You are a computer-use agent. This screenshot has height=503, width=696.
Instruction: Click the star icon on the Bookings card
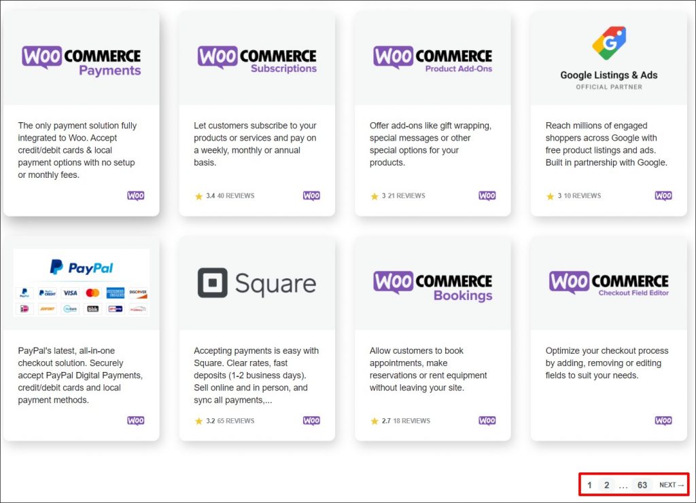(x=375, y=421)
